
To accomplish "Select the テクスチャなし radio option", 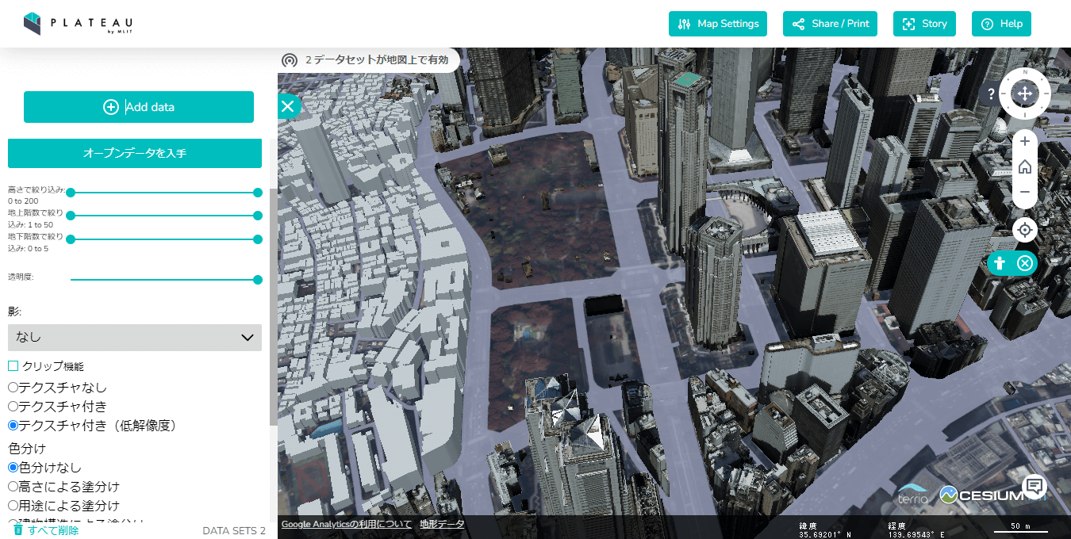I will click(13, 388).
